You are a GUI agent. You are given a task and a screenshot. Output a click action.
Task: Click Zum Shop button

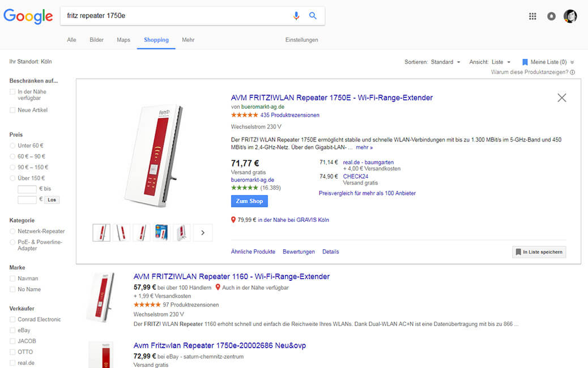point(249,201)
